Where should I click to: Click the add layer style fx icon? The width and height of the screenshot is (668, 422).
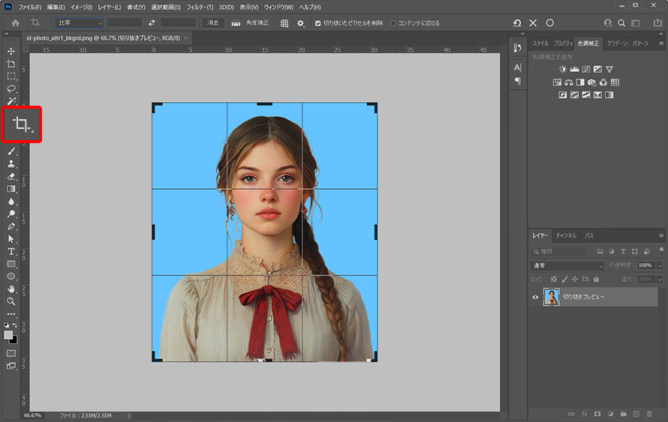585,414
